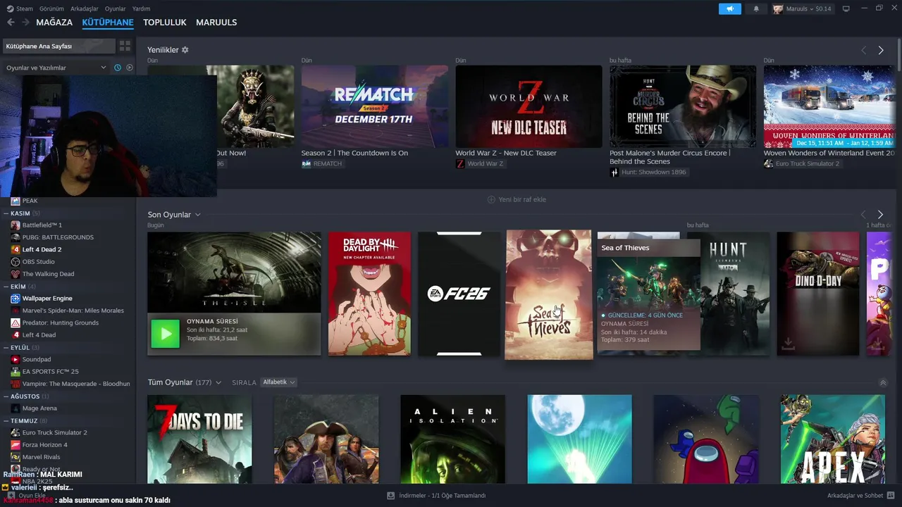
Task: Open Wallpaper Engine from sidebar
Action: coord(47,299)
